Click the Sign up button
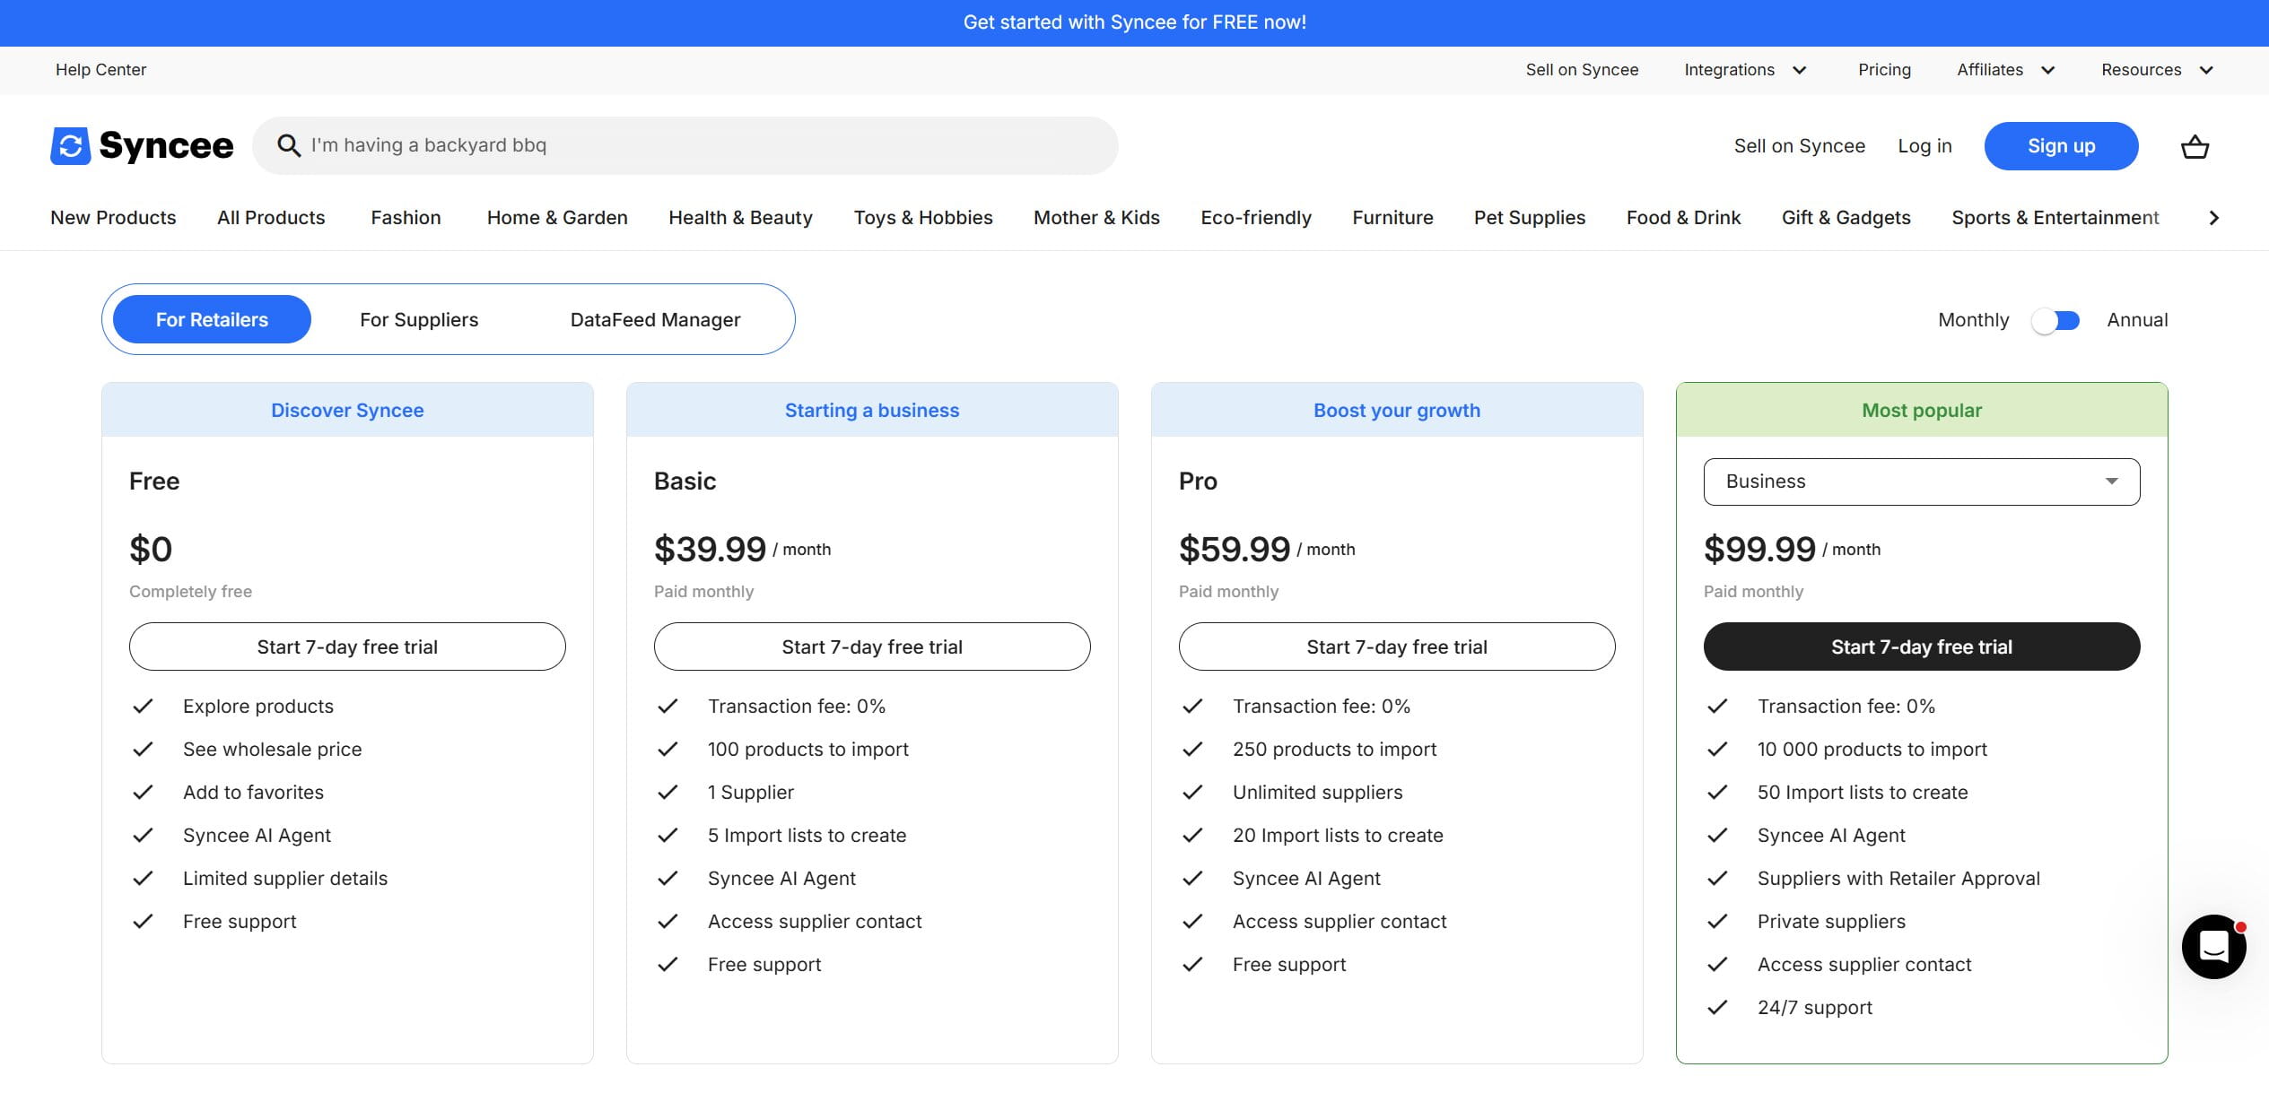The image size is (2269, 1102). pos(2061,146)
